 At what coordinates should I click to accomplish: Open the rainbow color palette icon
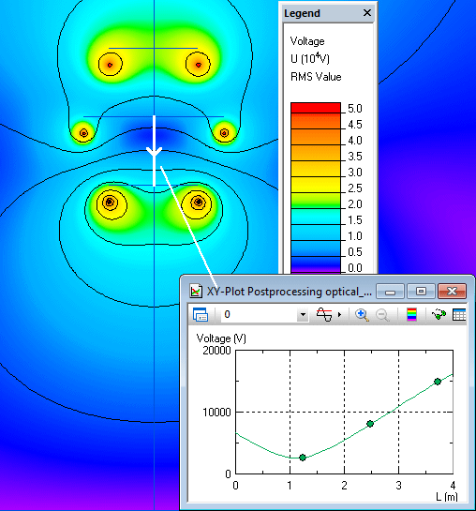(x=411, y=314)
